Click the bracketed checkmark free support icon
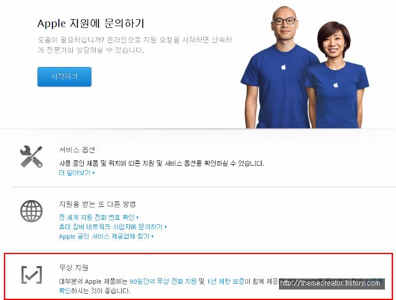The width and height of the screenshot is (396, 300). pos(31,275)
